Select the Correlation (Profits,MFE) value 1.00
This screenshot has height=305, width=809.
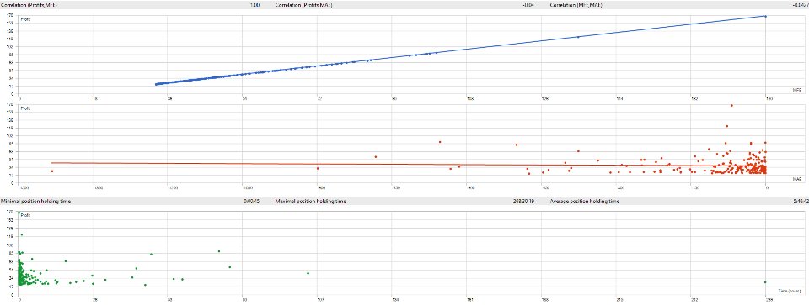pyautogui.click(x=255, y=5)
